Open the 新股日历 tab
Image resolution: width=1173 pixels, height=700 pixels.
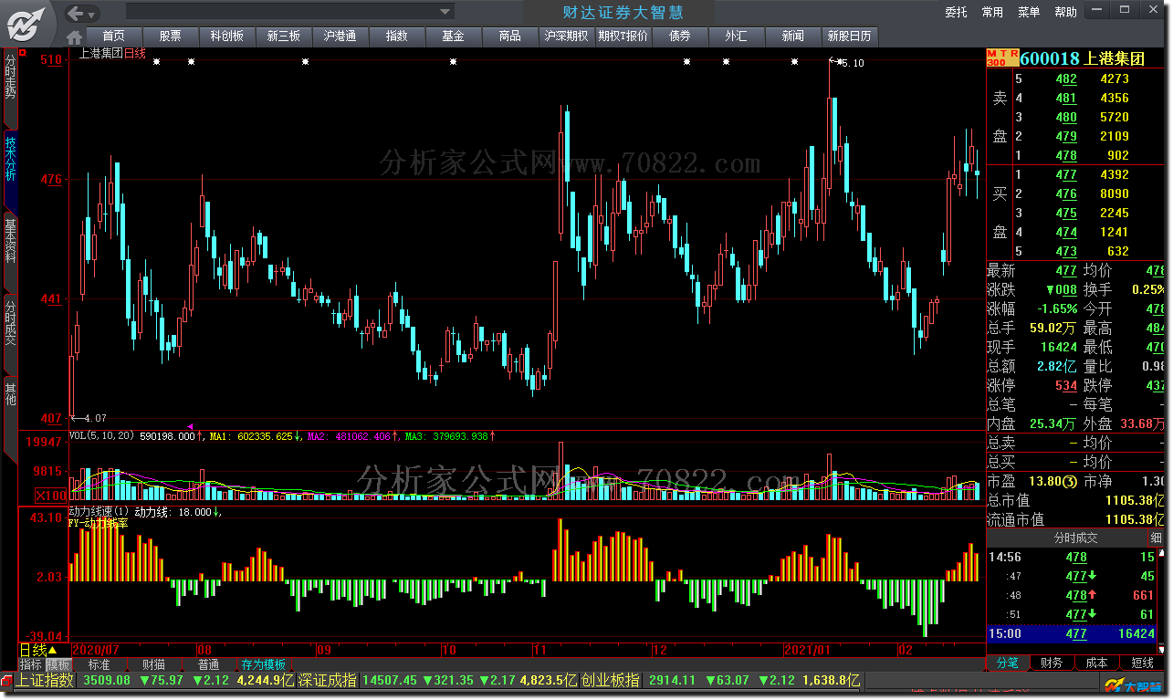point(849,37)
